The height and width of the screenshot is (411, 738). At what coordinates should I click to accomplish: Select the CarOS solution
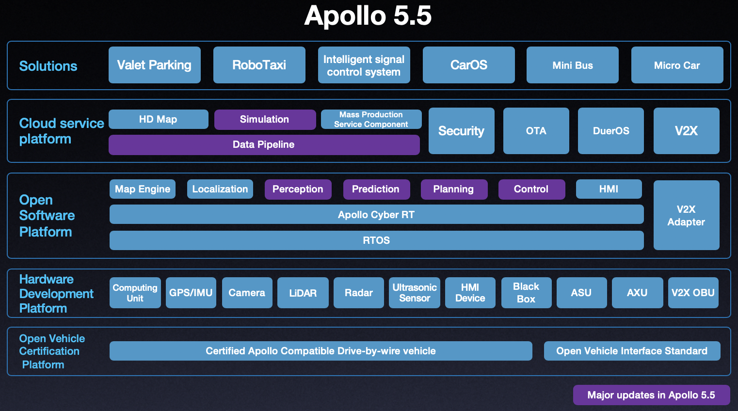pyautogui.click(x=468, y=64)
